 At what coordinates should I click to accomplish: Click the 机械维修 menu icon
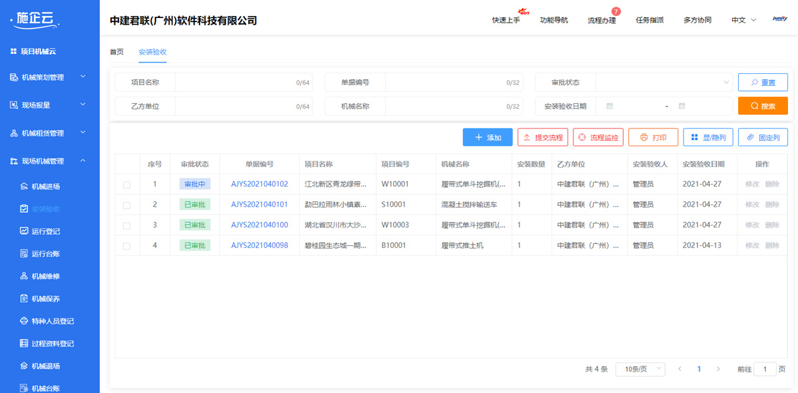tap(24, 276)
